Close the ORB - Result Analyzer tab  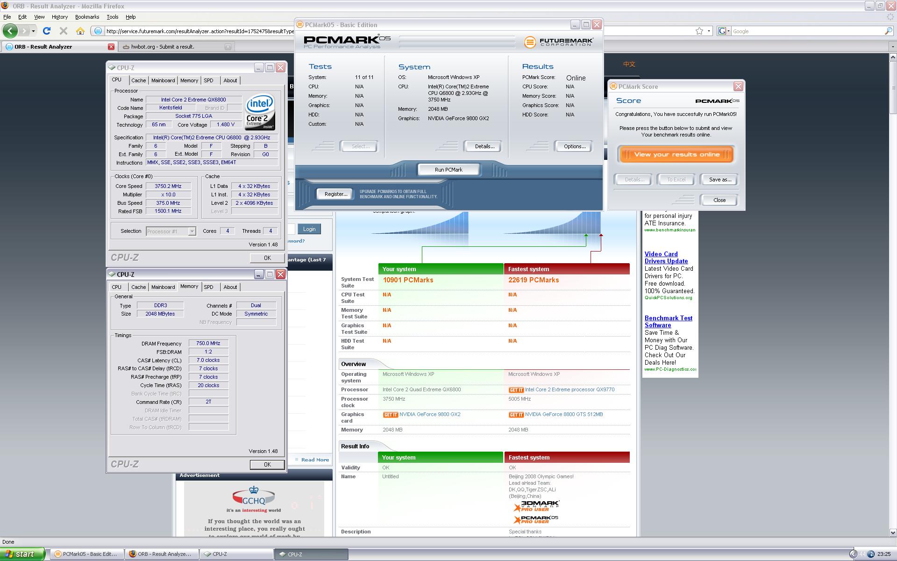111,47
